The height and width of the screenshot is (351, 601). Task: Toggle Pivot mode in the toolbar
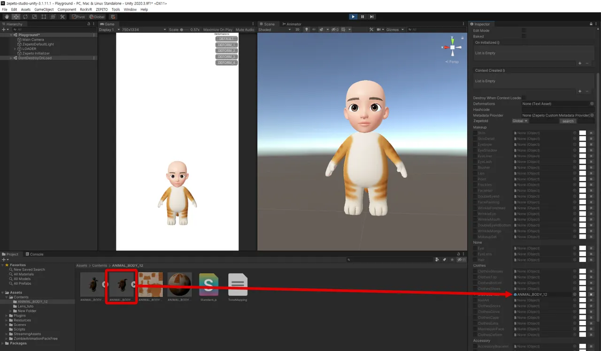(x=78, y=16)
